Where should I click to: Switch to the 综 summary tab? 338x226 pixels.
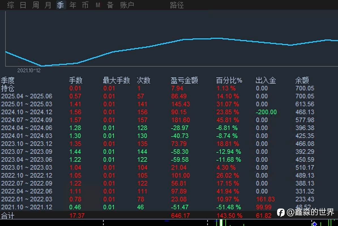click(10, 5)
